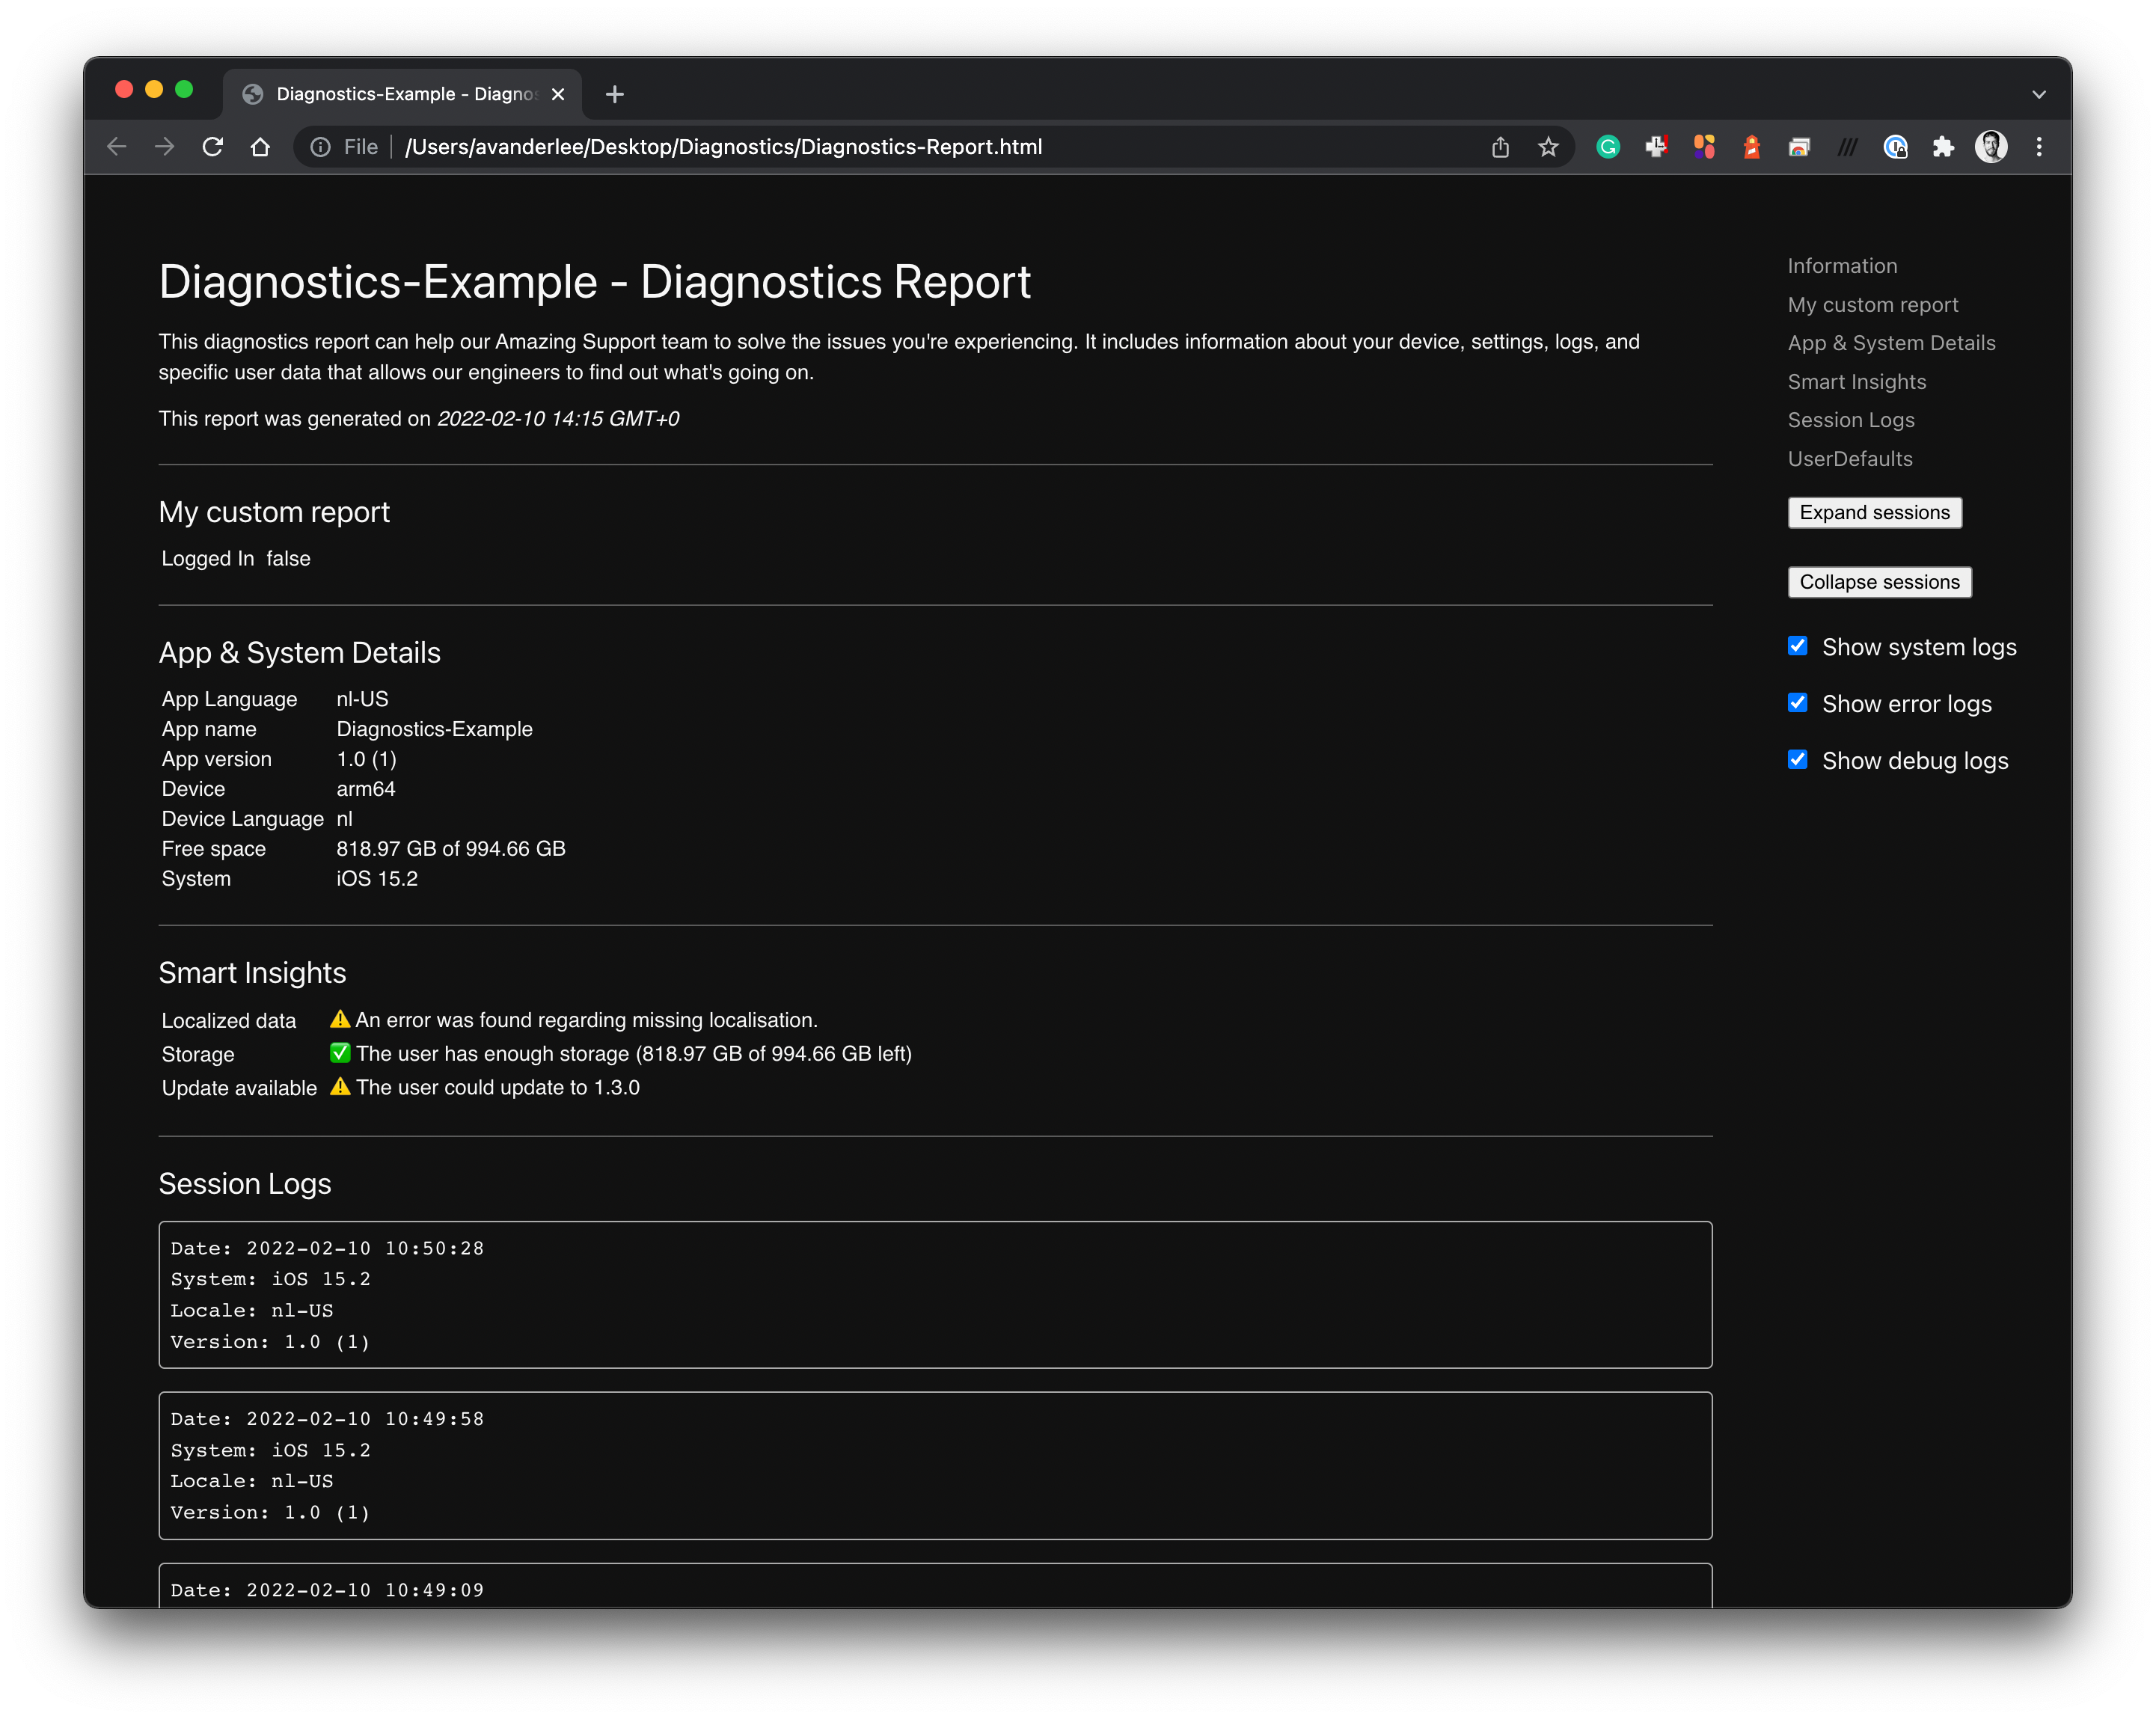The height and width of the screenshot is (1719, 2156).
Task: Click the share icon in address bar
Action: coord(1500,147)
